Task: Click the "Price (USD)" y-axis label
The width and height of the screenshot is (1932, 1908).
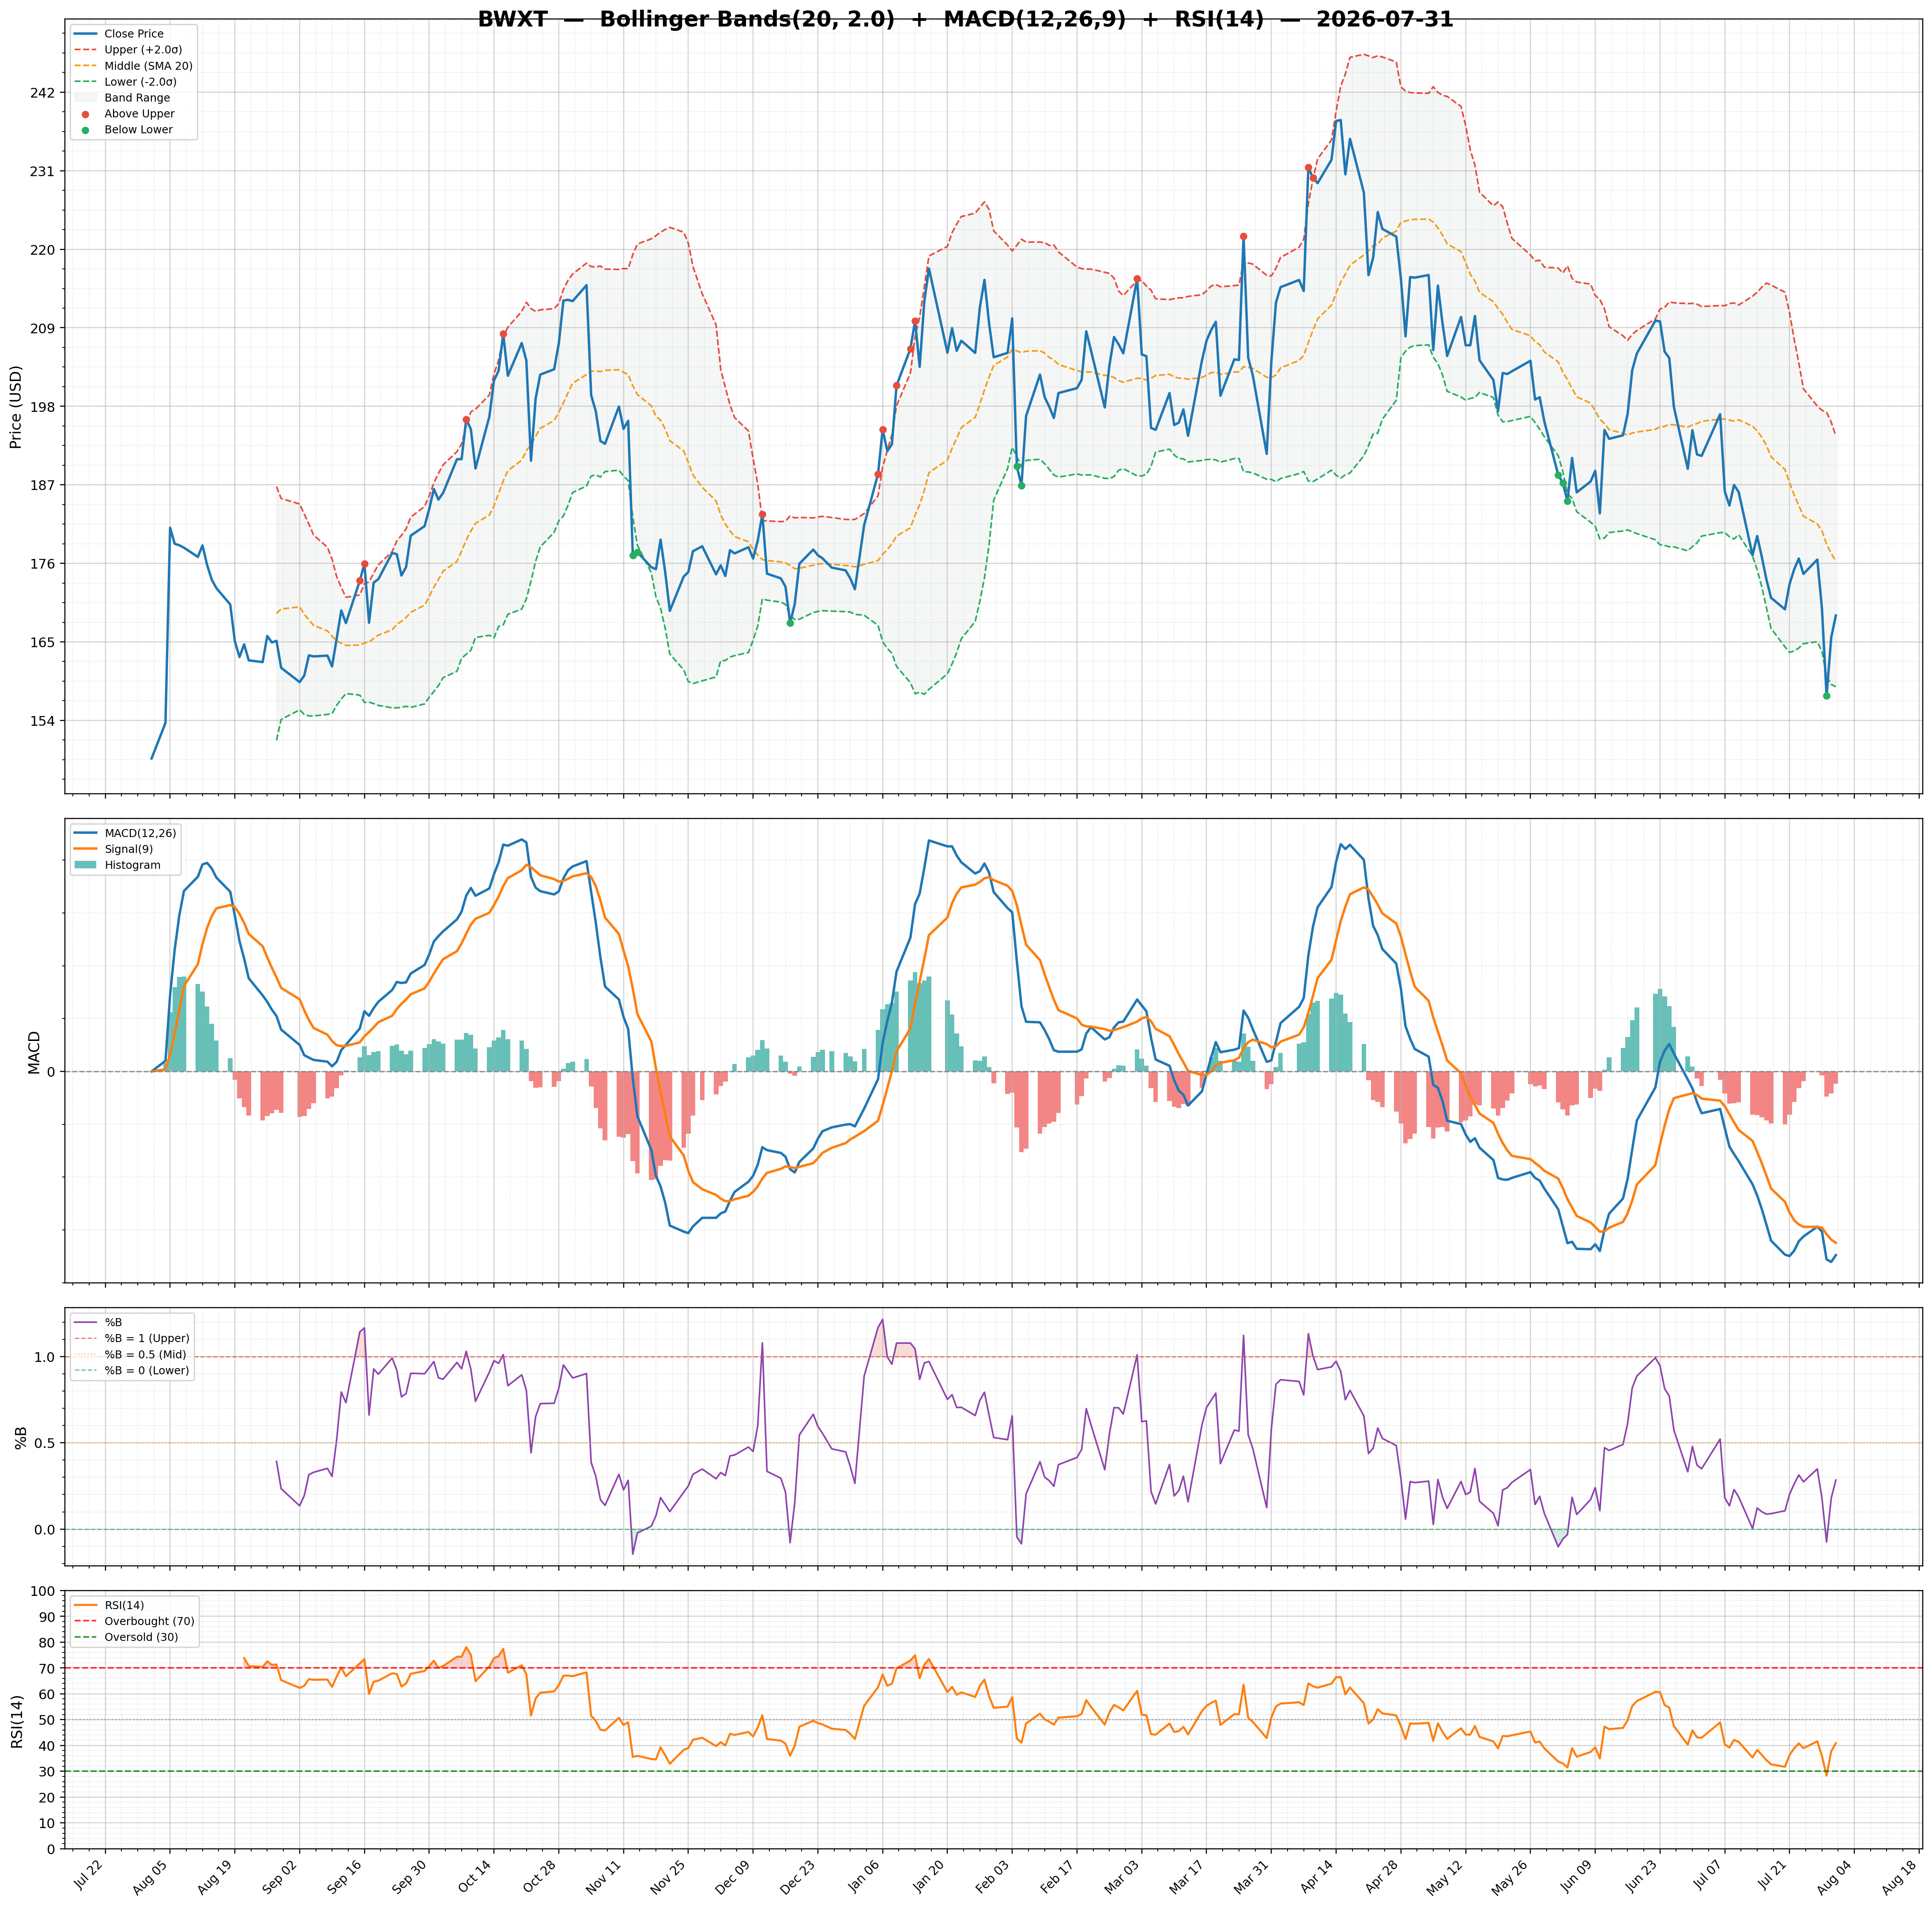Action: pyautogui.click(x=16, y=407)
